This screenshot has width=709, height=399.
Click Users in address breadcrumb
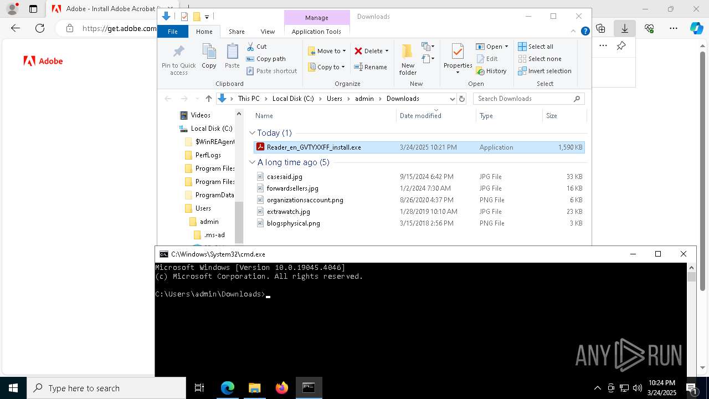[334, 99]
